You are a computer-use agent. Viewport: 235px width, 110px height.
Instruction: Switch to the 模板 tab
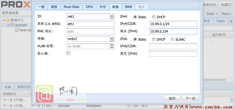pos(54,7)
